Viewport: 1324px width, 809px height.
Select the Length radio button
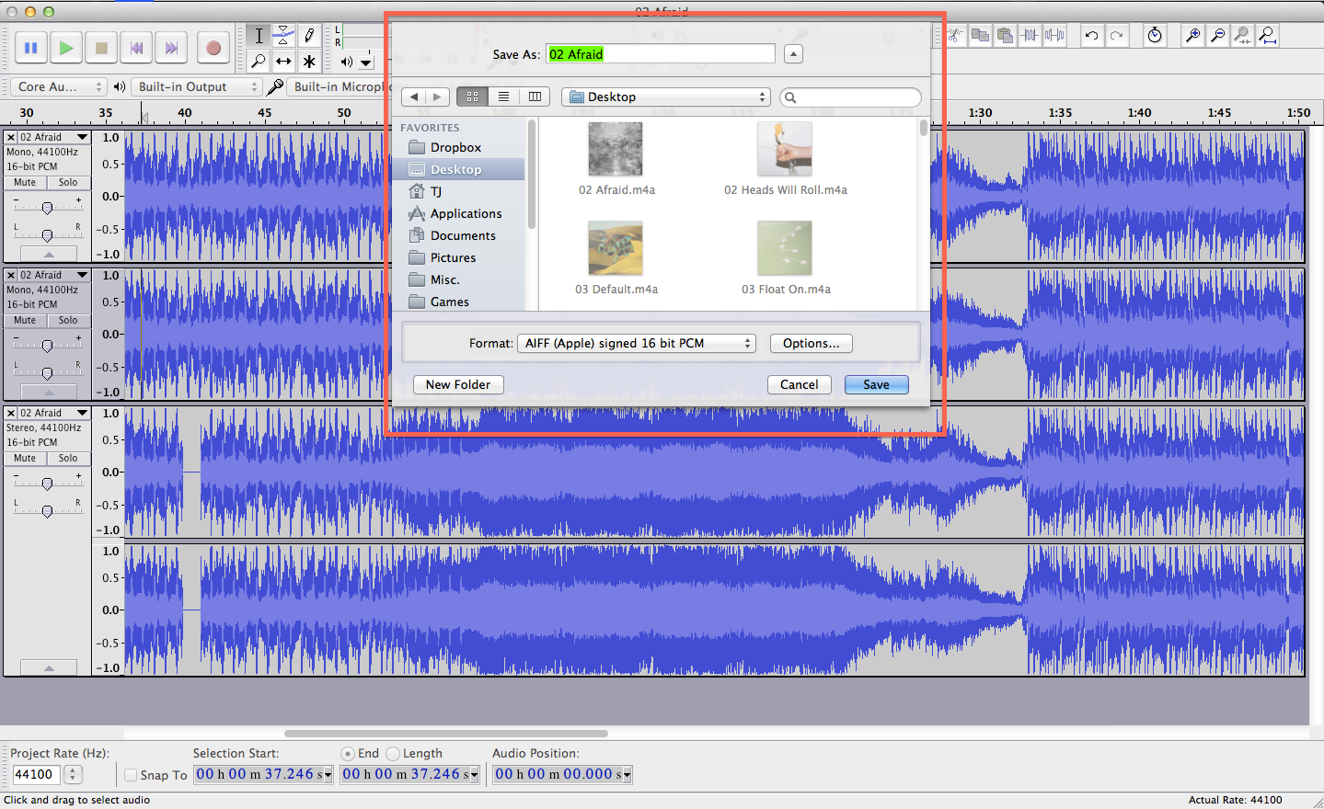[394, 753]
